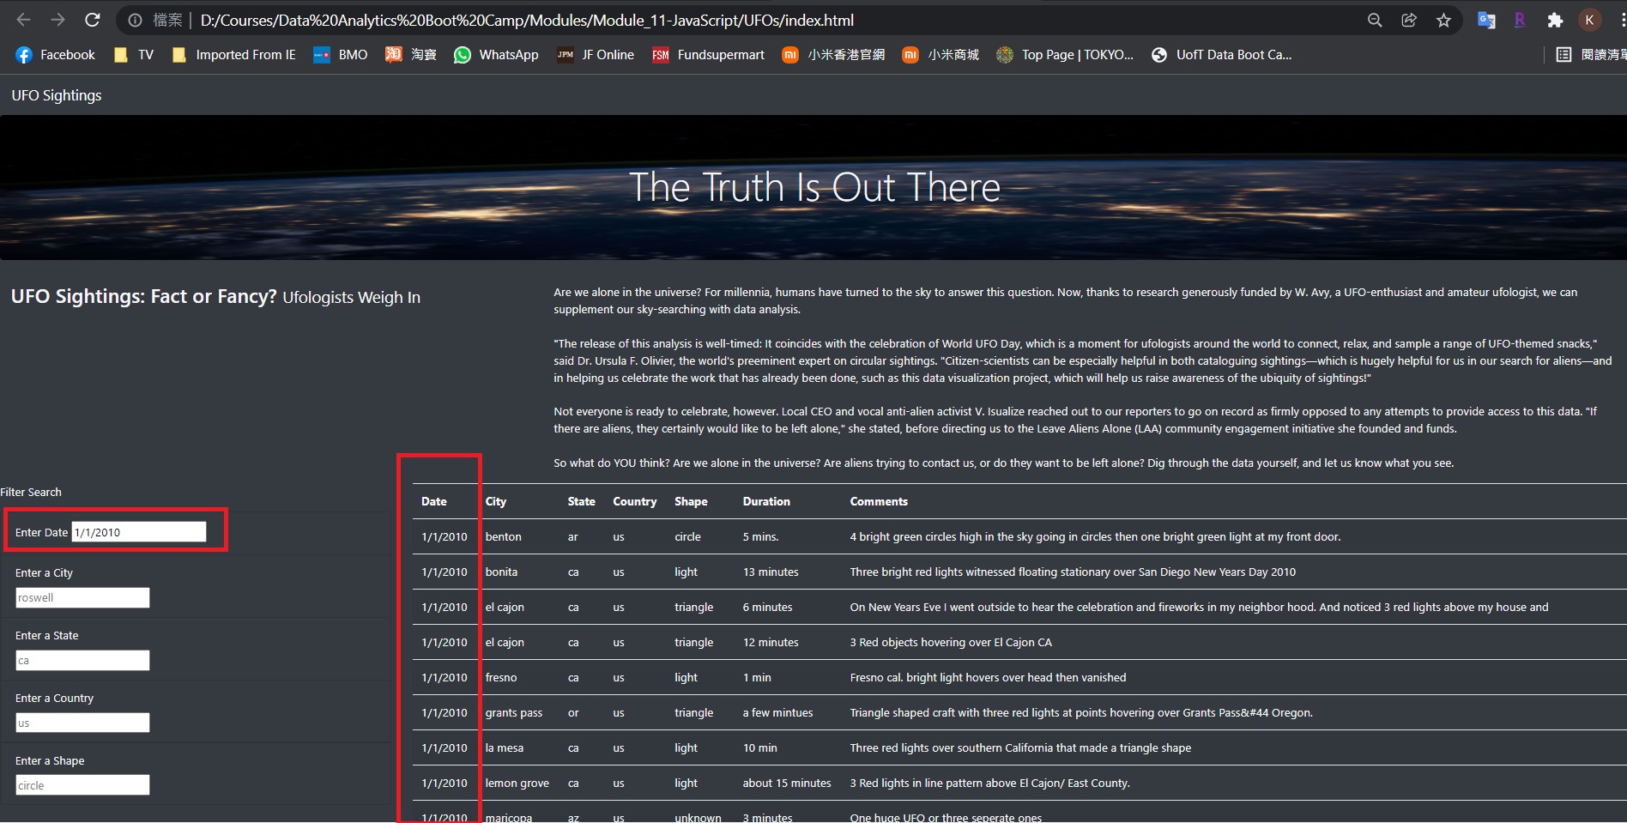The image size is (1627, 823).
Task: Click the Shape column header
Action: click(x=691, y=501)
